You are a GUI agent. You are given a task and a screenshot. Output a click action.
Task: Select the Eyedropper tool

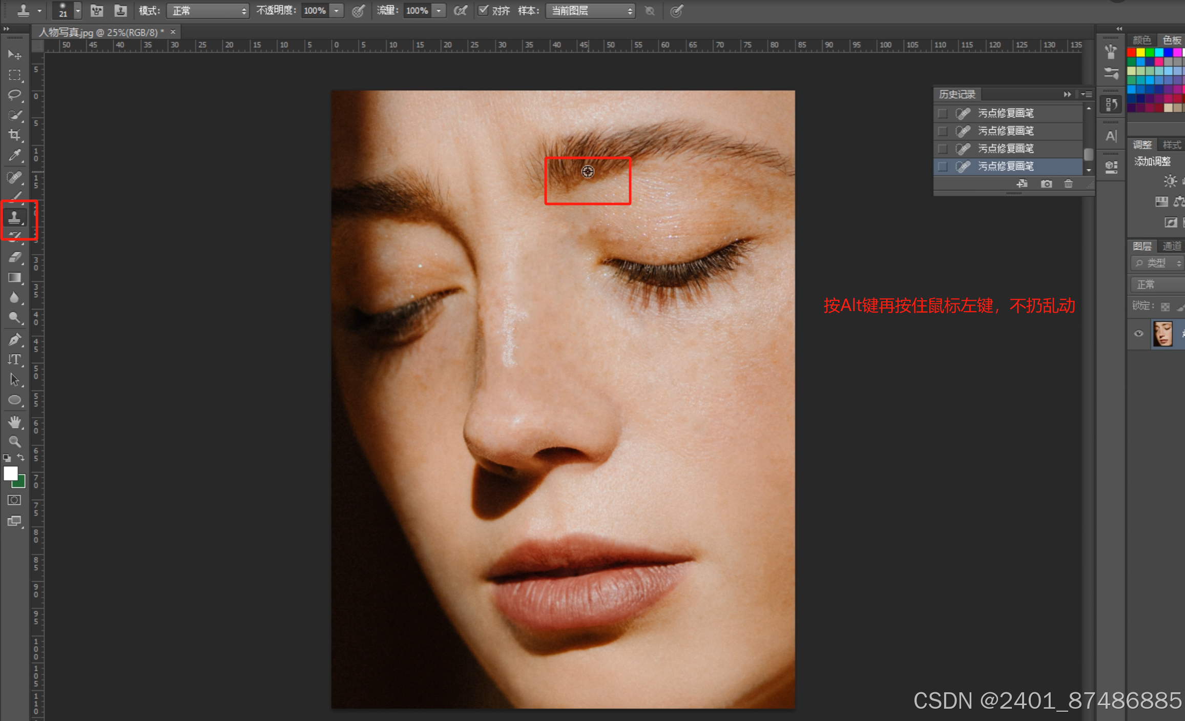point(14,155)
